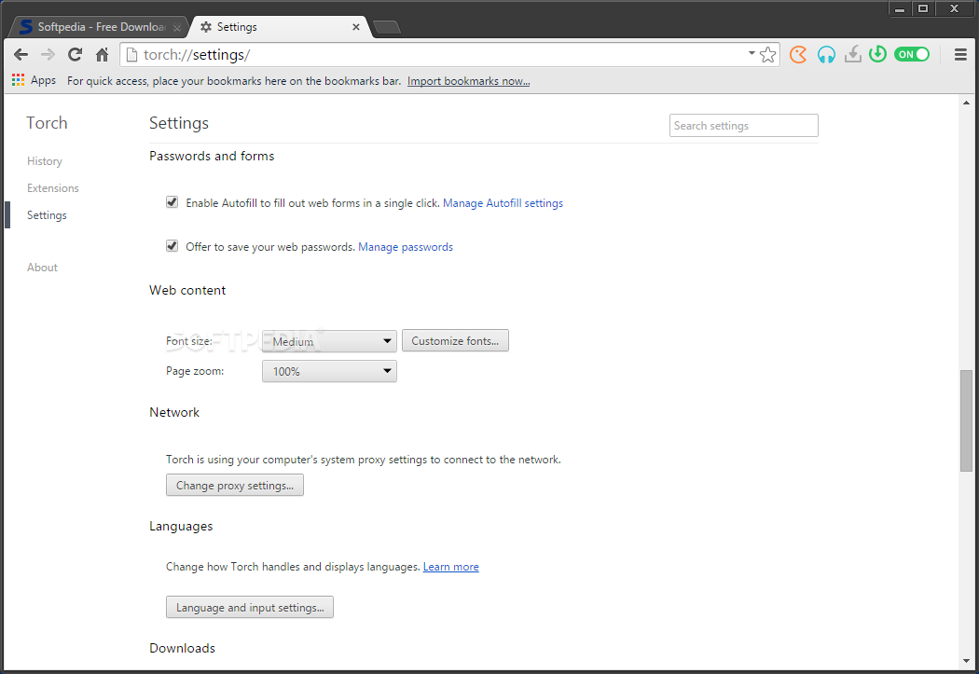Close the Softpedia tab
Screen dimensions: 979x674
[177, 27]
